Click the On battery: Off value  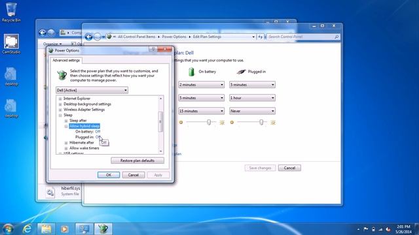tap(98, 132)
